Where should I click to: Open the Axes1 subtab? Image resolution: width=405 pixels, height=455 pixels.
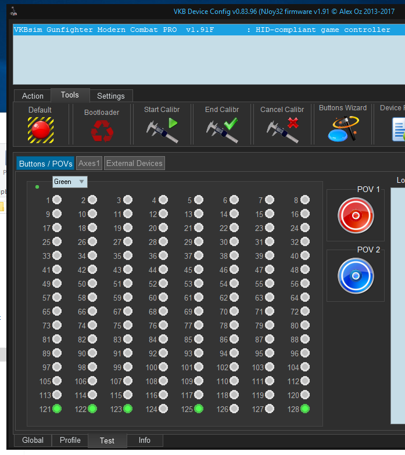89,164
